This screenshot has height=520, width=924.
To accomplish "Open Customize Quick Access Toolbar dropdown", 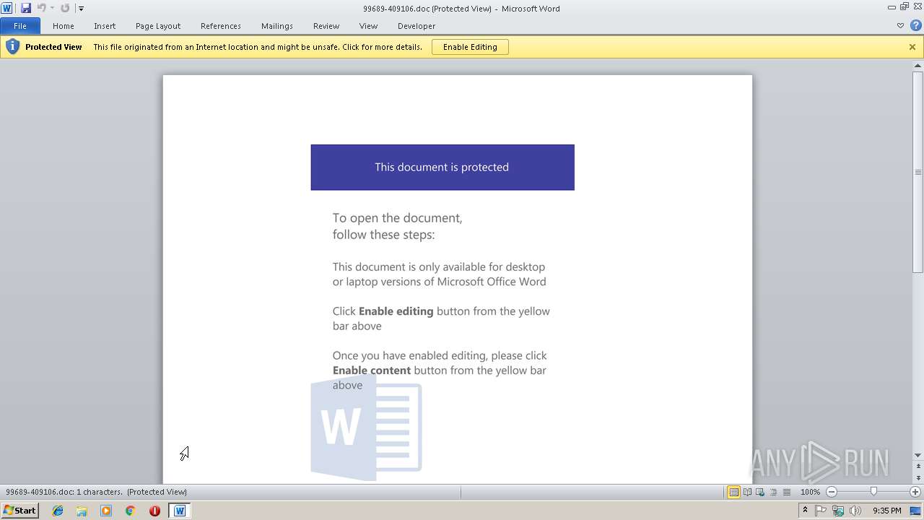I will click(81, 9).
